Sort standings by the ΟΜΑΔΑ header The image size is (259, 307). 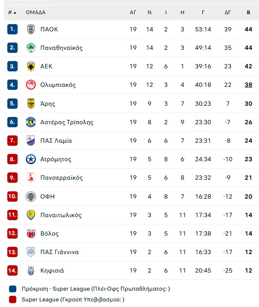[x=35, y=12]
